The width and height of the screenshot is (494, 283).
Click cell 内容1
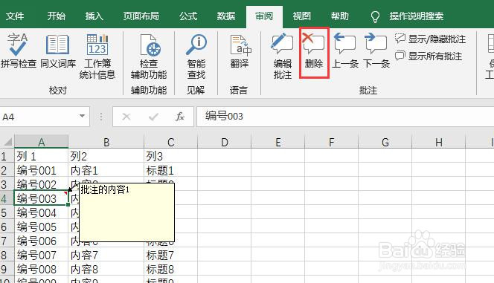tap(106, 170)
